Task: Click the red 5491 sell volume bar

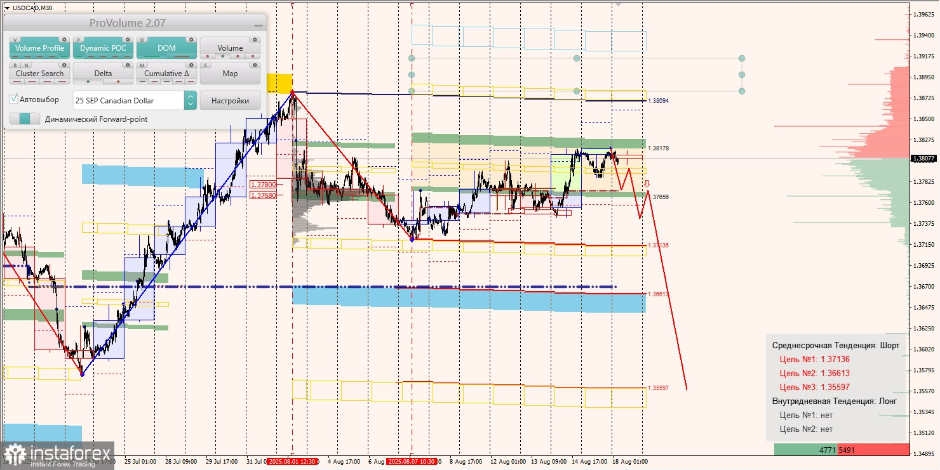Action: pyautogui.click(x=873, y=450)
